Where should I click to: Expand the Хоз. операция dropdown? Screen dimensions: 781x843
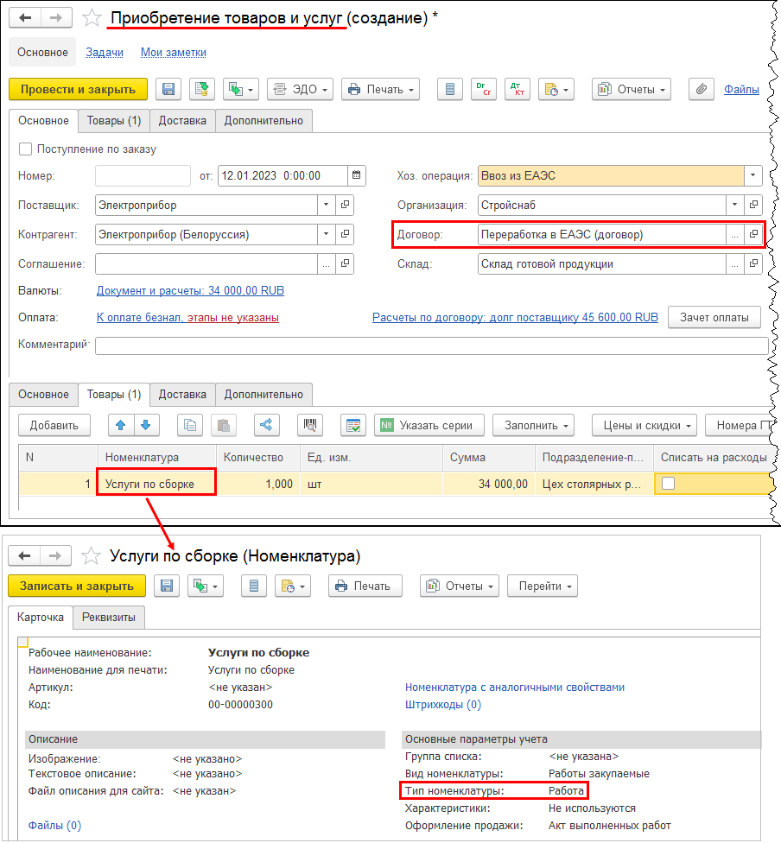[x=753, y=175]
